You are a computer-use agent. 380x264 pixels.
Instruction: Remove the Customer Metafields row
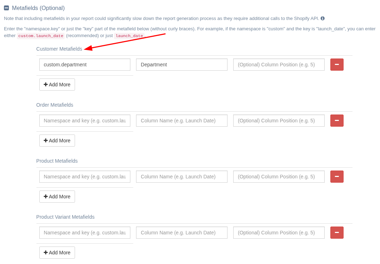(336, 65)
